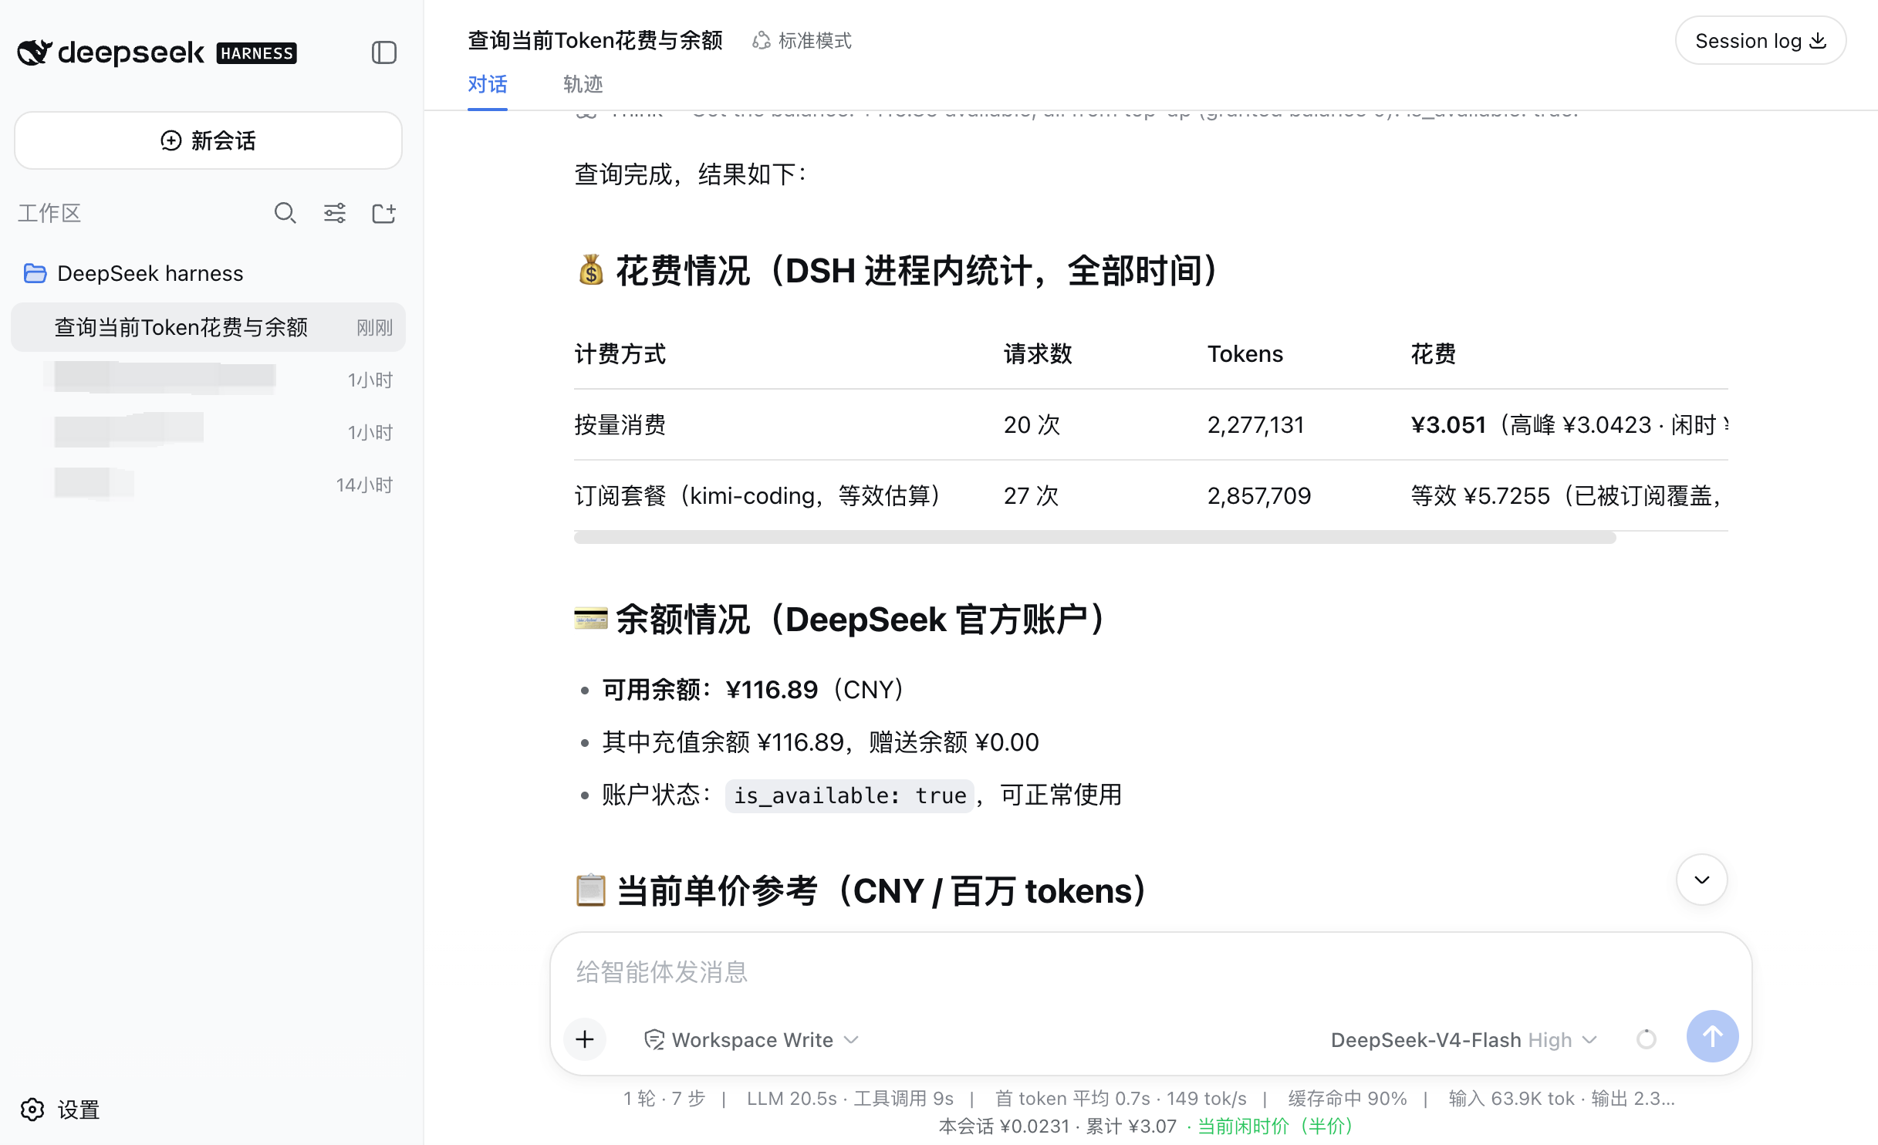Add attachment with the plus button
The width and height of the screenshot is (1878, 1145).
pos(585,1039)
